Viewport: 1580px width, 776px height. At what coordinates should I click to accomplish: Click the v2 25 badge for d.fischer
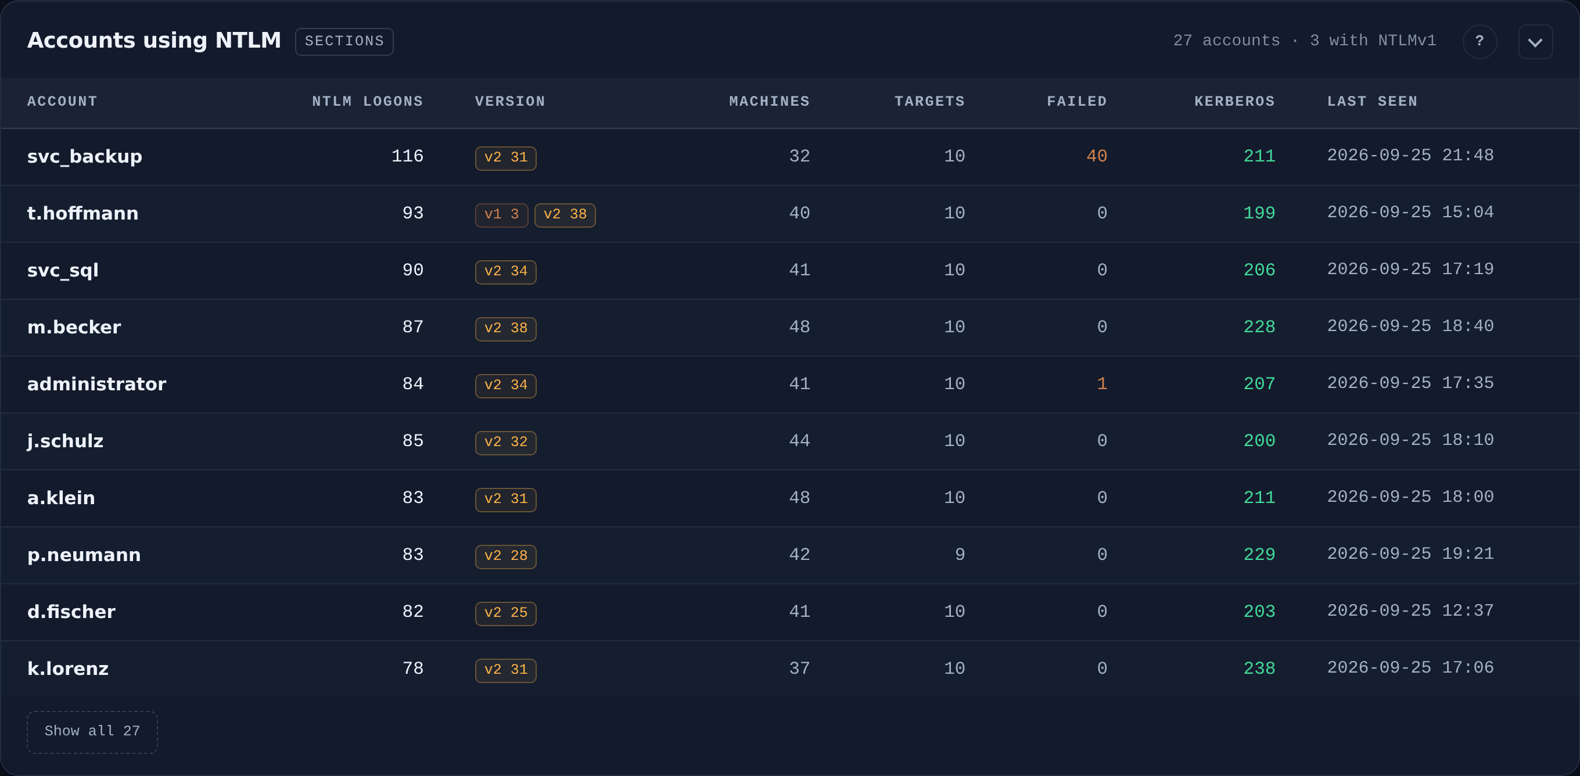[x=505, y=613]
